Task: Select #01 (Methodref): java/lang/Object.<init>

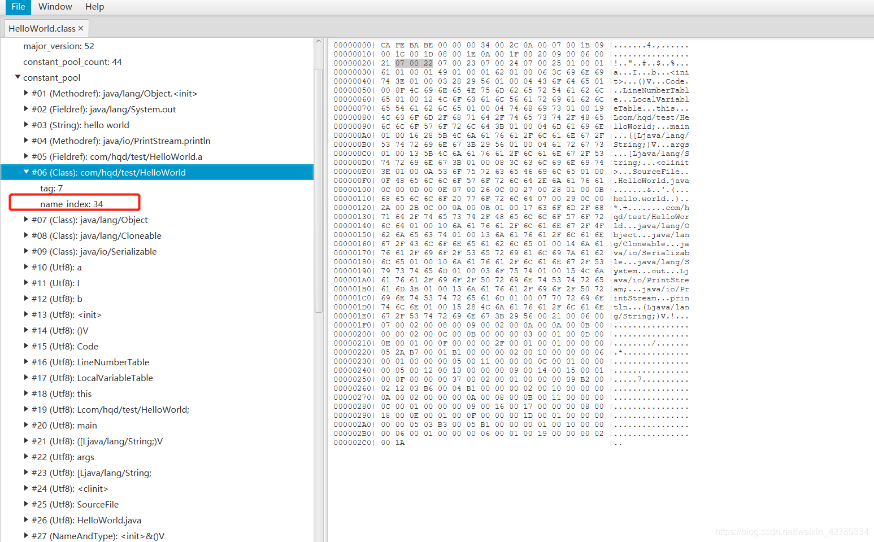Action: coord(114,93)
